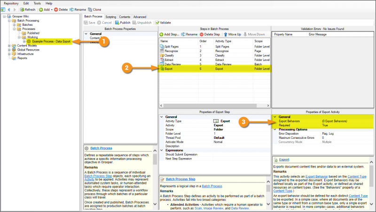Collapse the Working tree node
The height and width of the screenshot is (212, 376).
[19, 38]
